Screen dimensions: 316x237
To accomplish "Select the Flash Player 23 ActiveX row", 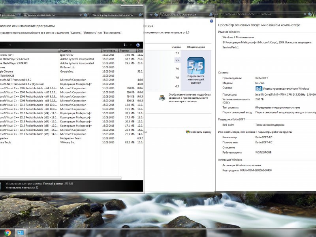I will coord(71,59).
